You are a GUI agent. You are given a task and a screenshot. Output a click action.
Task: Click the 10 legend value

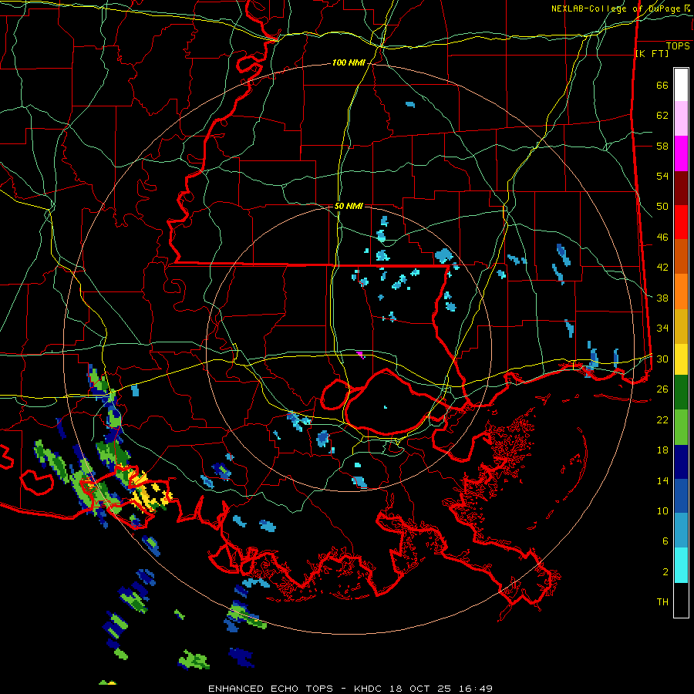click(x=662, y=511)
